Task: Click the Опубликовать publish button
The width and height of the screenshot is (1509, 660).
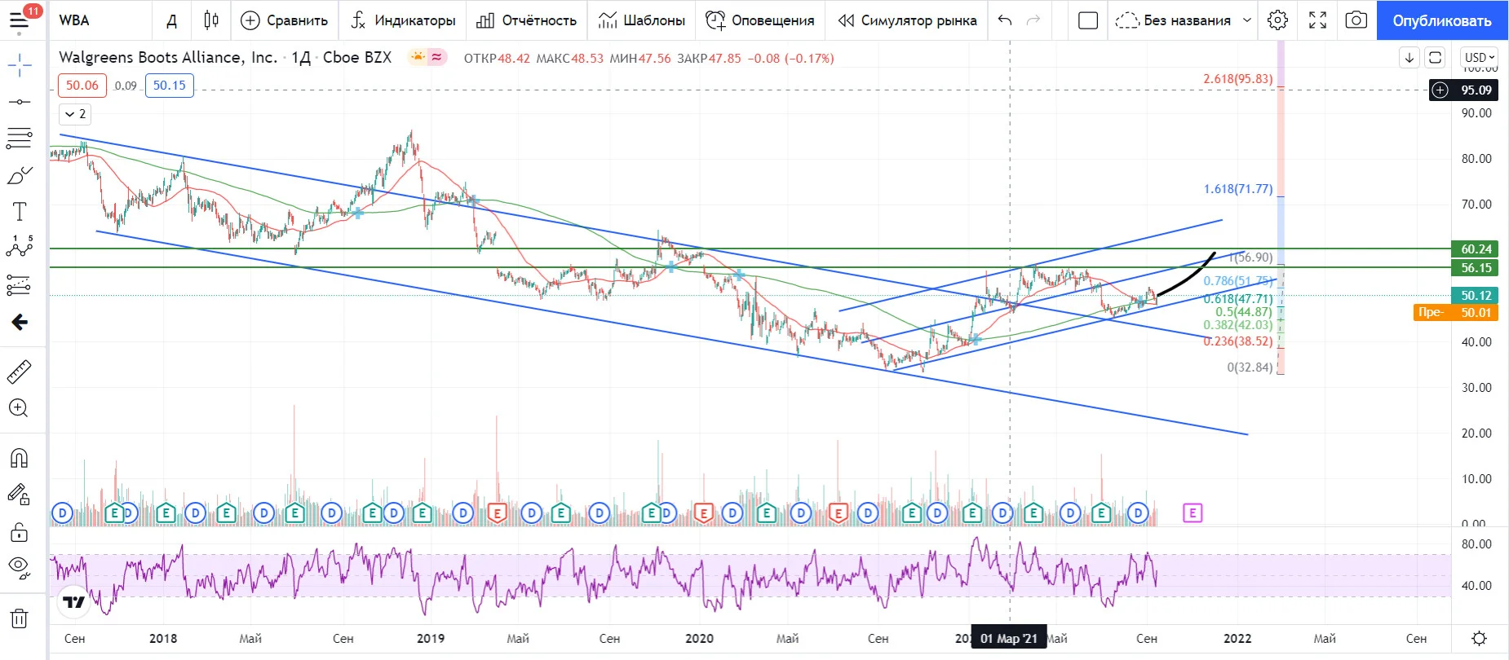Action: (x=1442, y=20)
